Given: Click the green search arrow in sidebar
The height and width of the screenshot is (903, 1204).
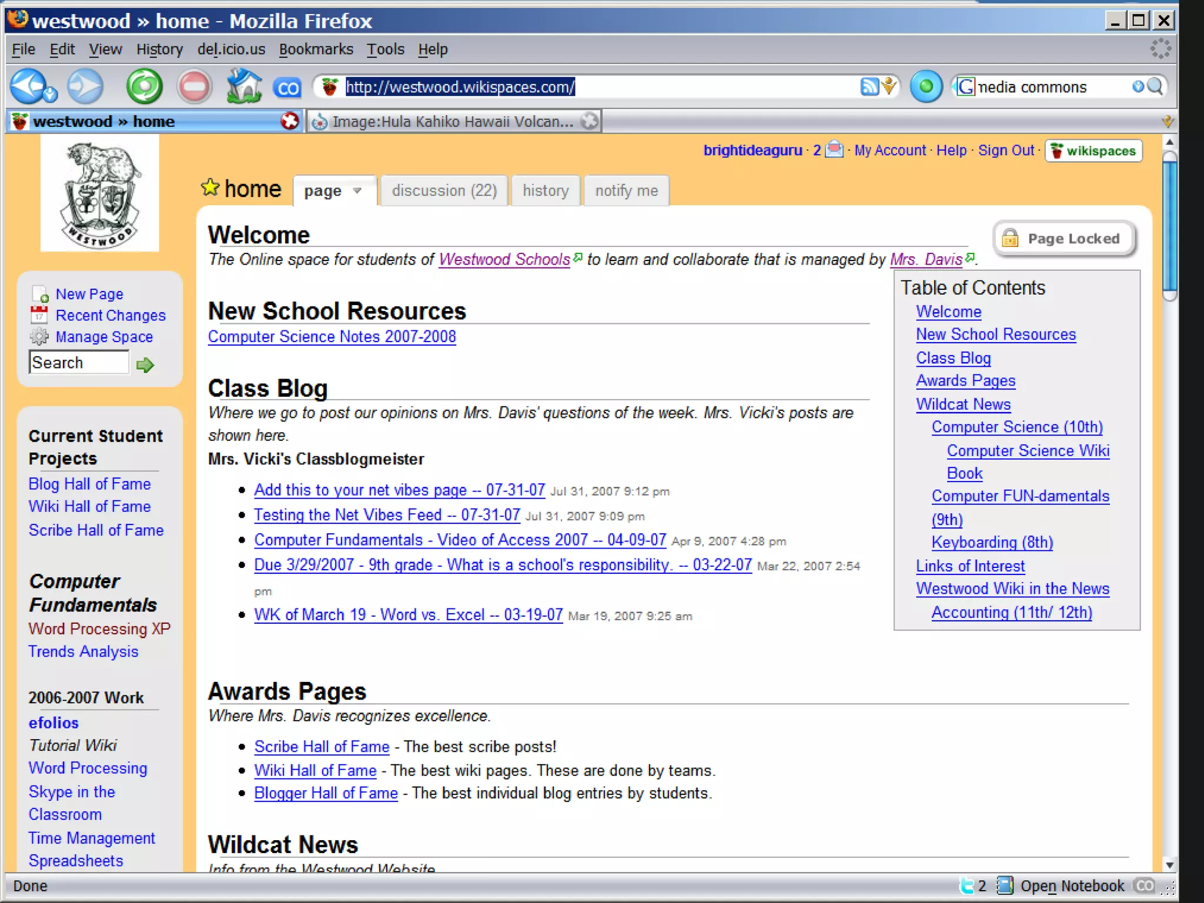Looking at the screenshot, I should pos(145,365).
